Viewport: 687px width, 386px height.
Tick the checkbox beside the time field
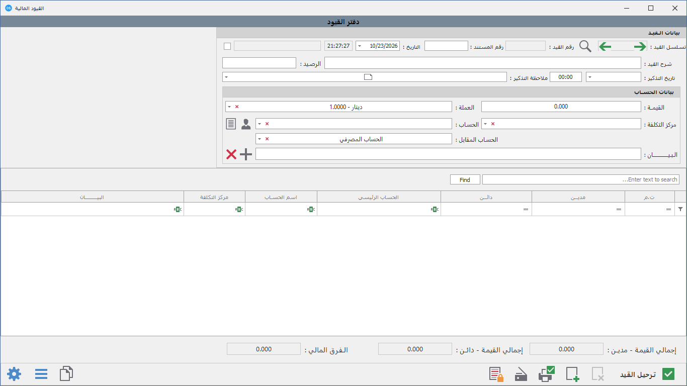point(227,46)
